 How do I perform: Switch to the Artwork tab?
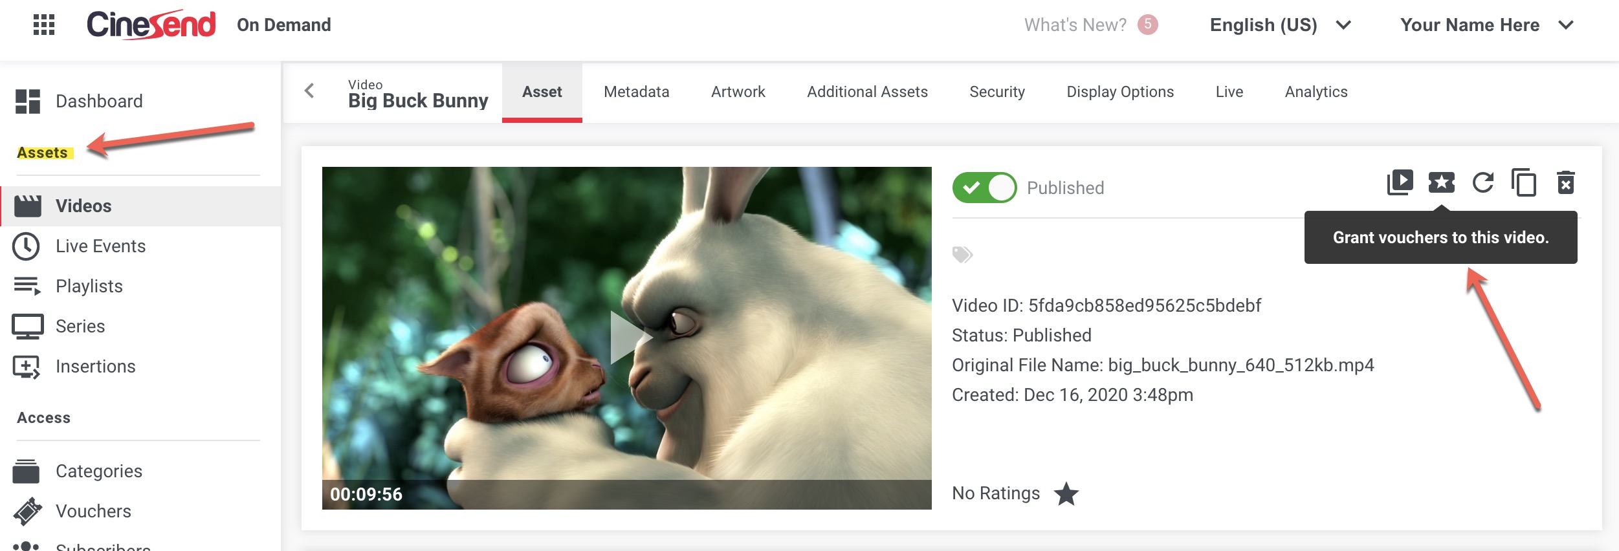click(x=738, y=92)
